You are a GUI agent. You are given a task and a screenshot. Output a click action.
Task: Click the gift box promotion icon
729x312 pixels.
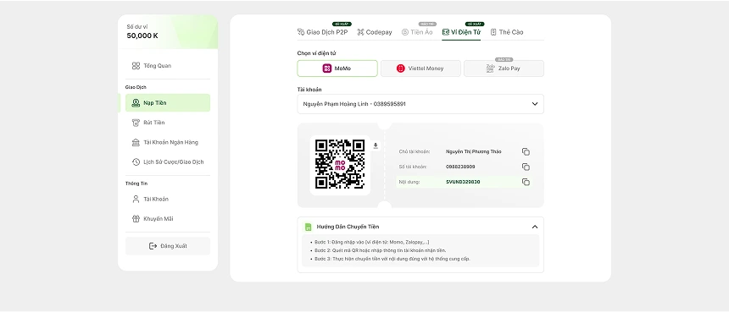click(136, 219)
